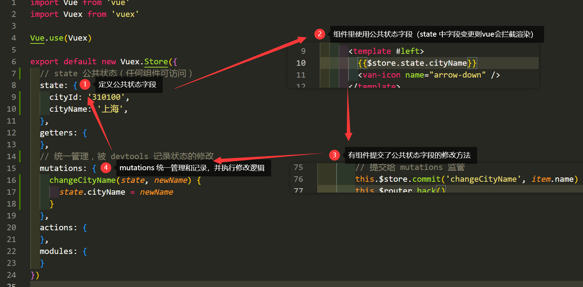This screenshot has height=287, width=583.
Task: Click line number 6 in the gutter
Action: pos(14,62)
